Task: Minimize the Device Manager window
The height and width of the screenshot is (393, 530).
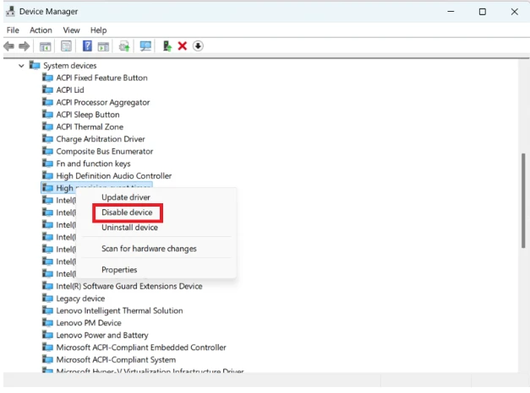Action: click(451, 12)
